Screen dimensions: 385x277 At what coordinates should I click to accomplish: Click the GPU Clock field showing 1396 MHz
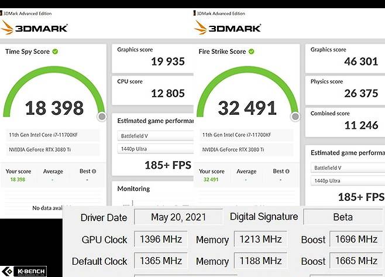pos(161,240)
